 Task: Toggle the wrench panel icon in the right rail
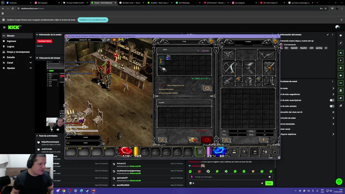(341, 98)
